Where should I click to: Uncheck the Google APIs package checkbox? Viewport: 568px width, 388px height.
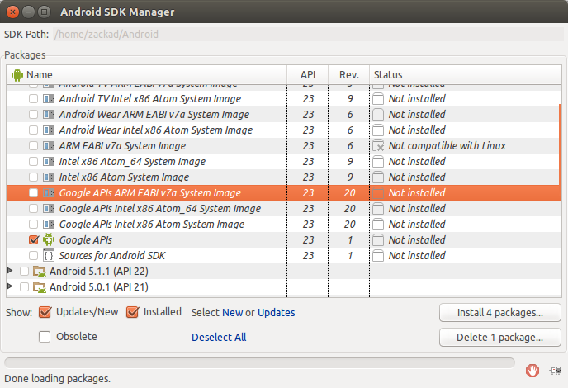click(33, 239)
